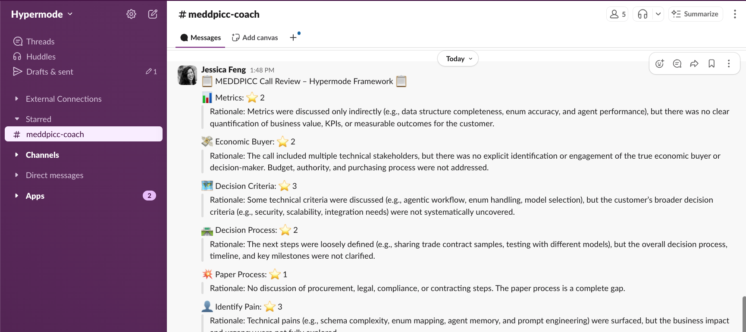
Task: Open more message actions via three-dot icon
Action: point(729,63)
